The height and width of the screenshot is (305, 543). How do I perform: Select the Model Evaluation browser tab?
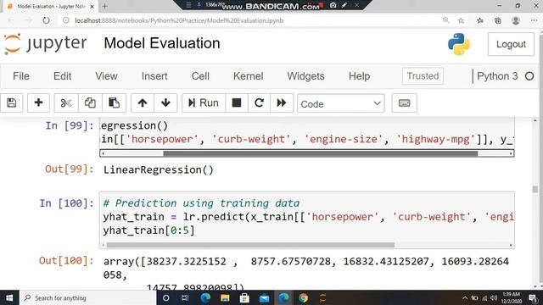(51, 7)
